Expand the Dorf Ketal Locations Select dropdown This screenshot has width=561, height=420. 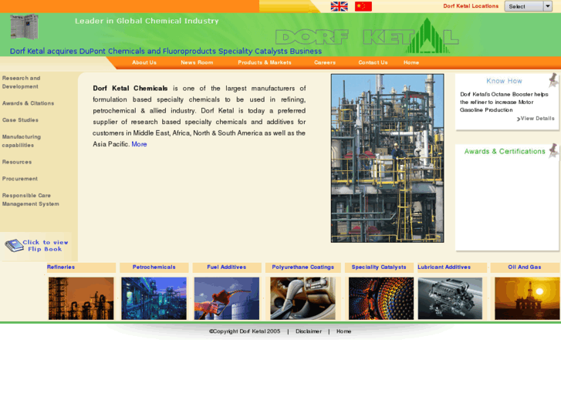pyautogui.click(x=529, y=6)
